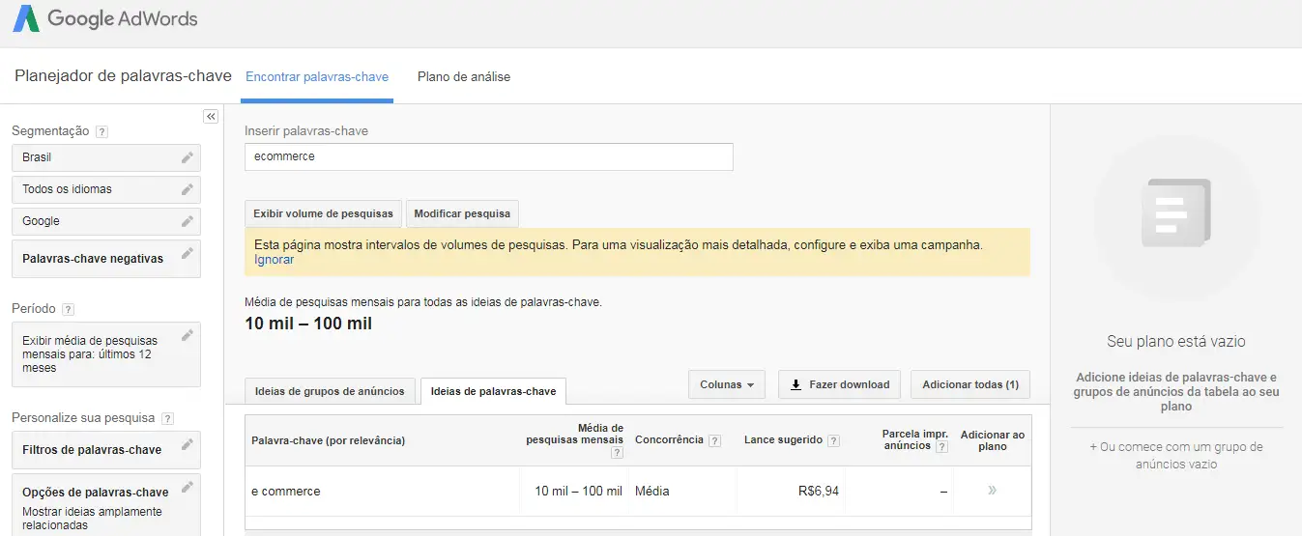Click the pencil icon in Período box

(188, 336)
